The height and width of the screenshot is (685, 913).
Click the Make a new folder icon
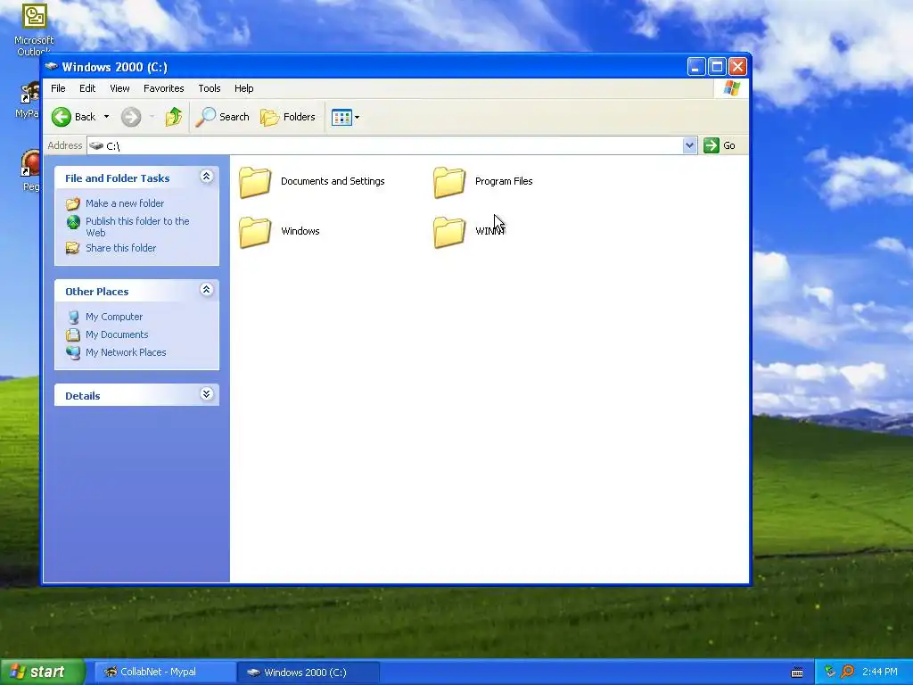tap(73, 203)
